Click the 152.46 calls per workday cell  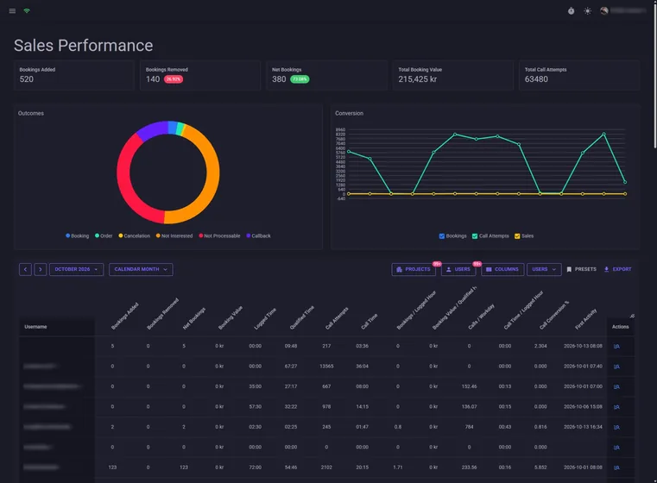pyautogui.click(x=469, y=386)
